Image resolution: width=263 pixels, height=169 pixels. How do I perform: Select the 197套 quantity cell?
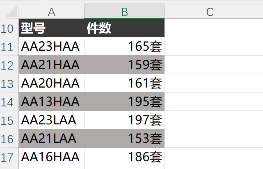coord(124,120)
